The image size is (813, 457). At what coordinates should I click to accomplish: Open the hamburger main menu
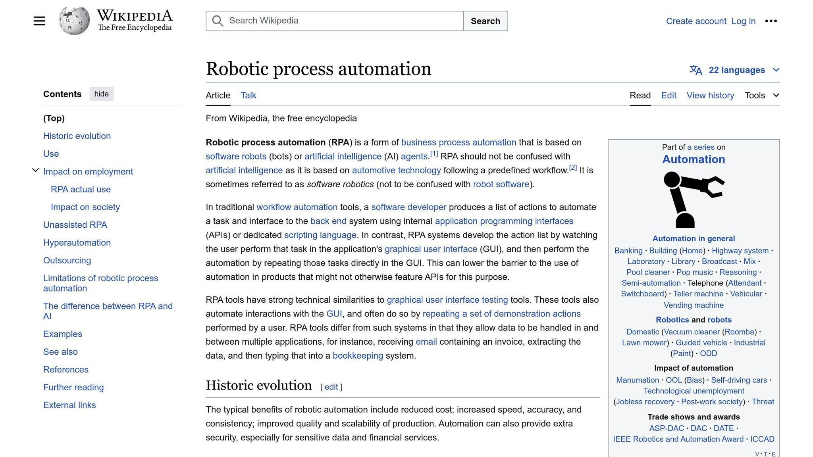[39, 21]
